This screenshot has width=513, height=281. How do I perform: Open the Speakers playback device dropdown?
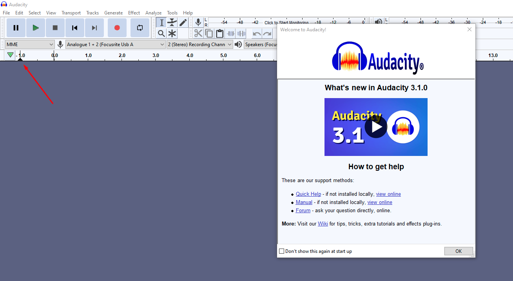260,45
